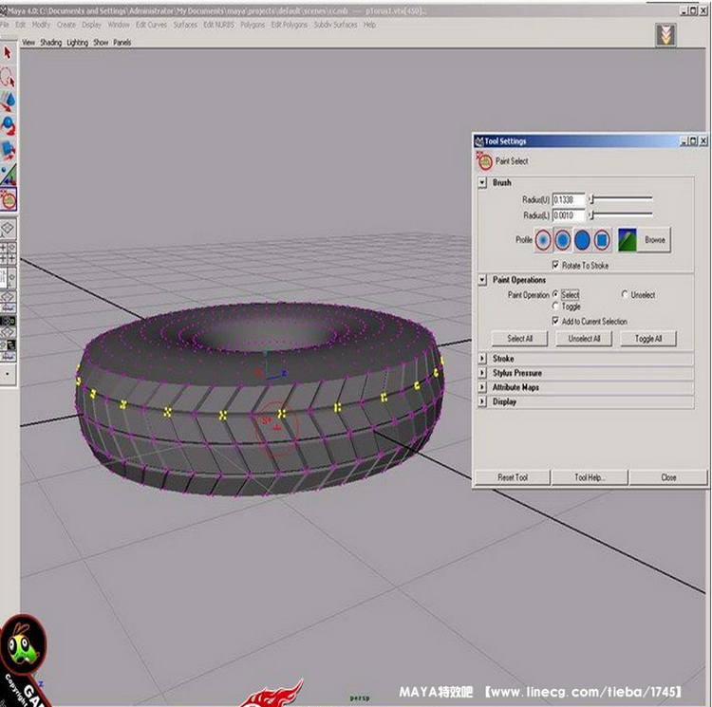Image resolution: width=712 pixels, height=707 pixels.
Task: Open Tool Help
Action: (590, 477)
